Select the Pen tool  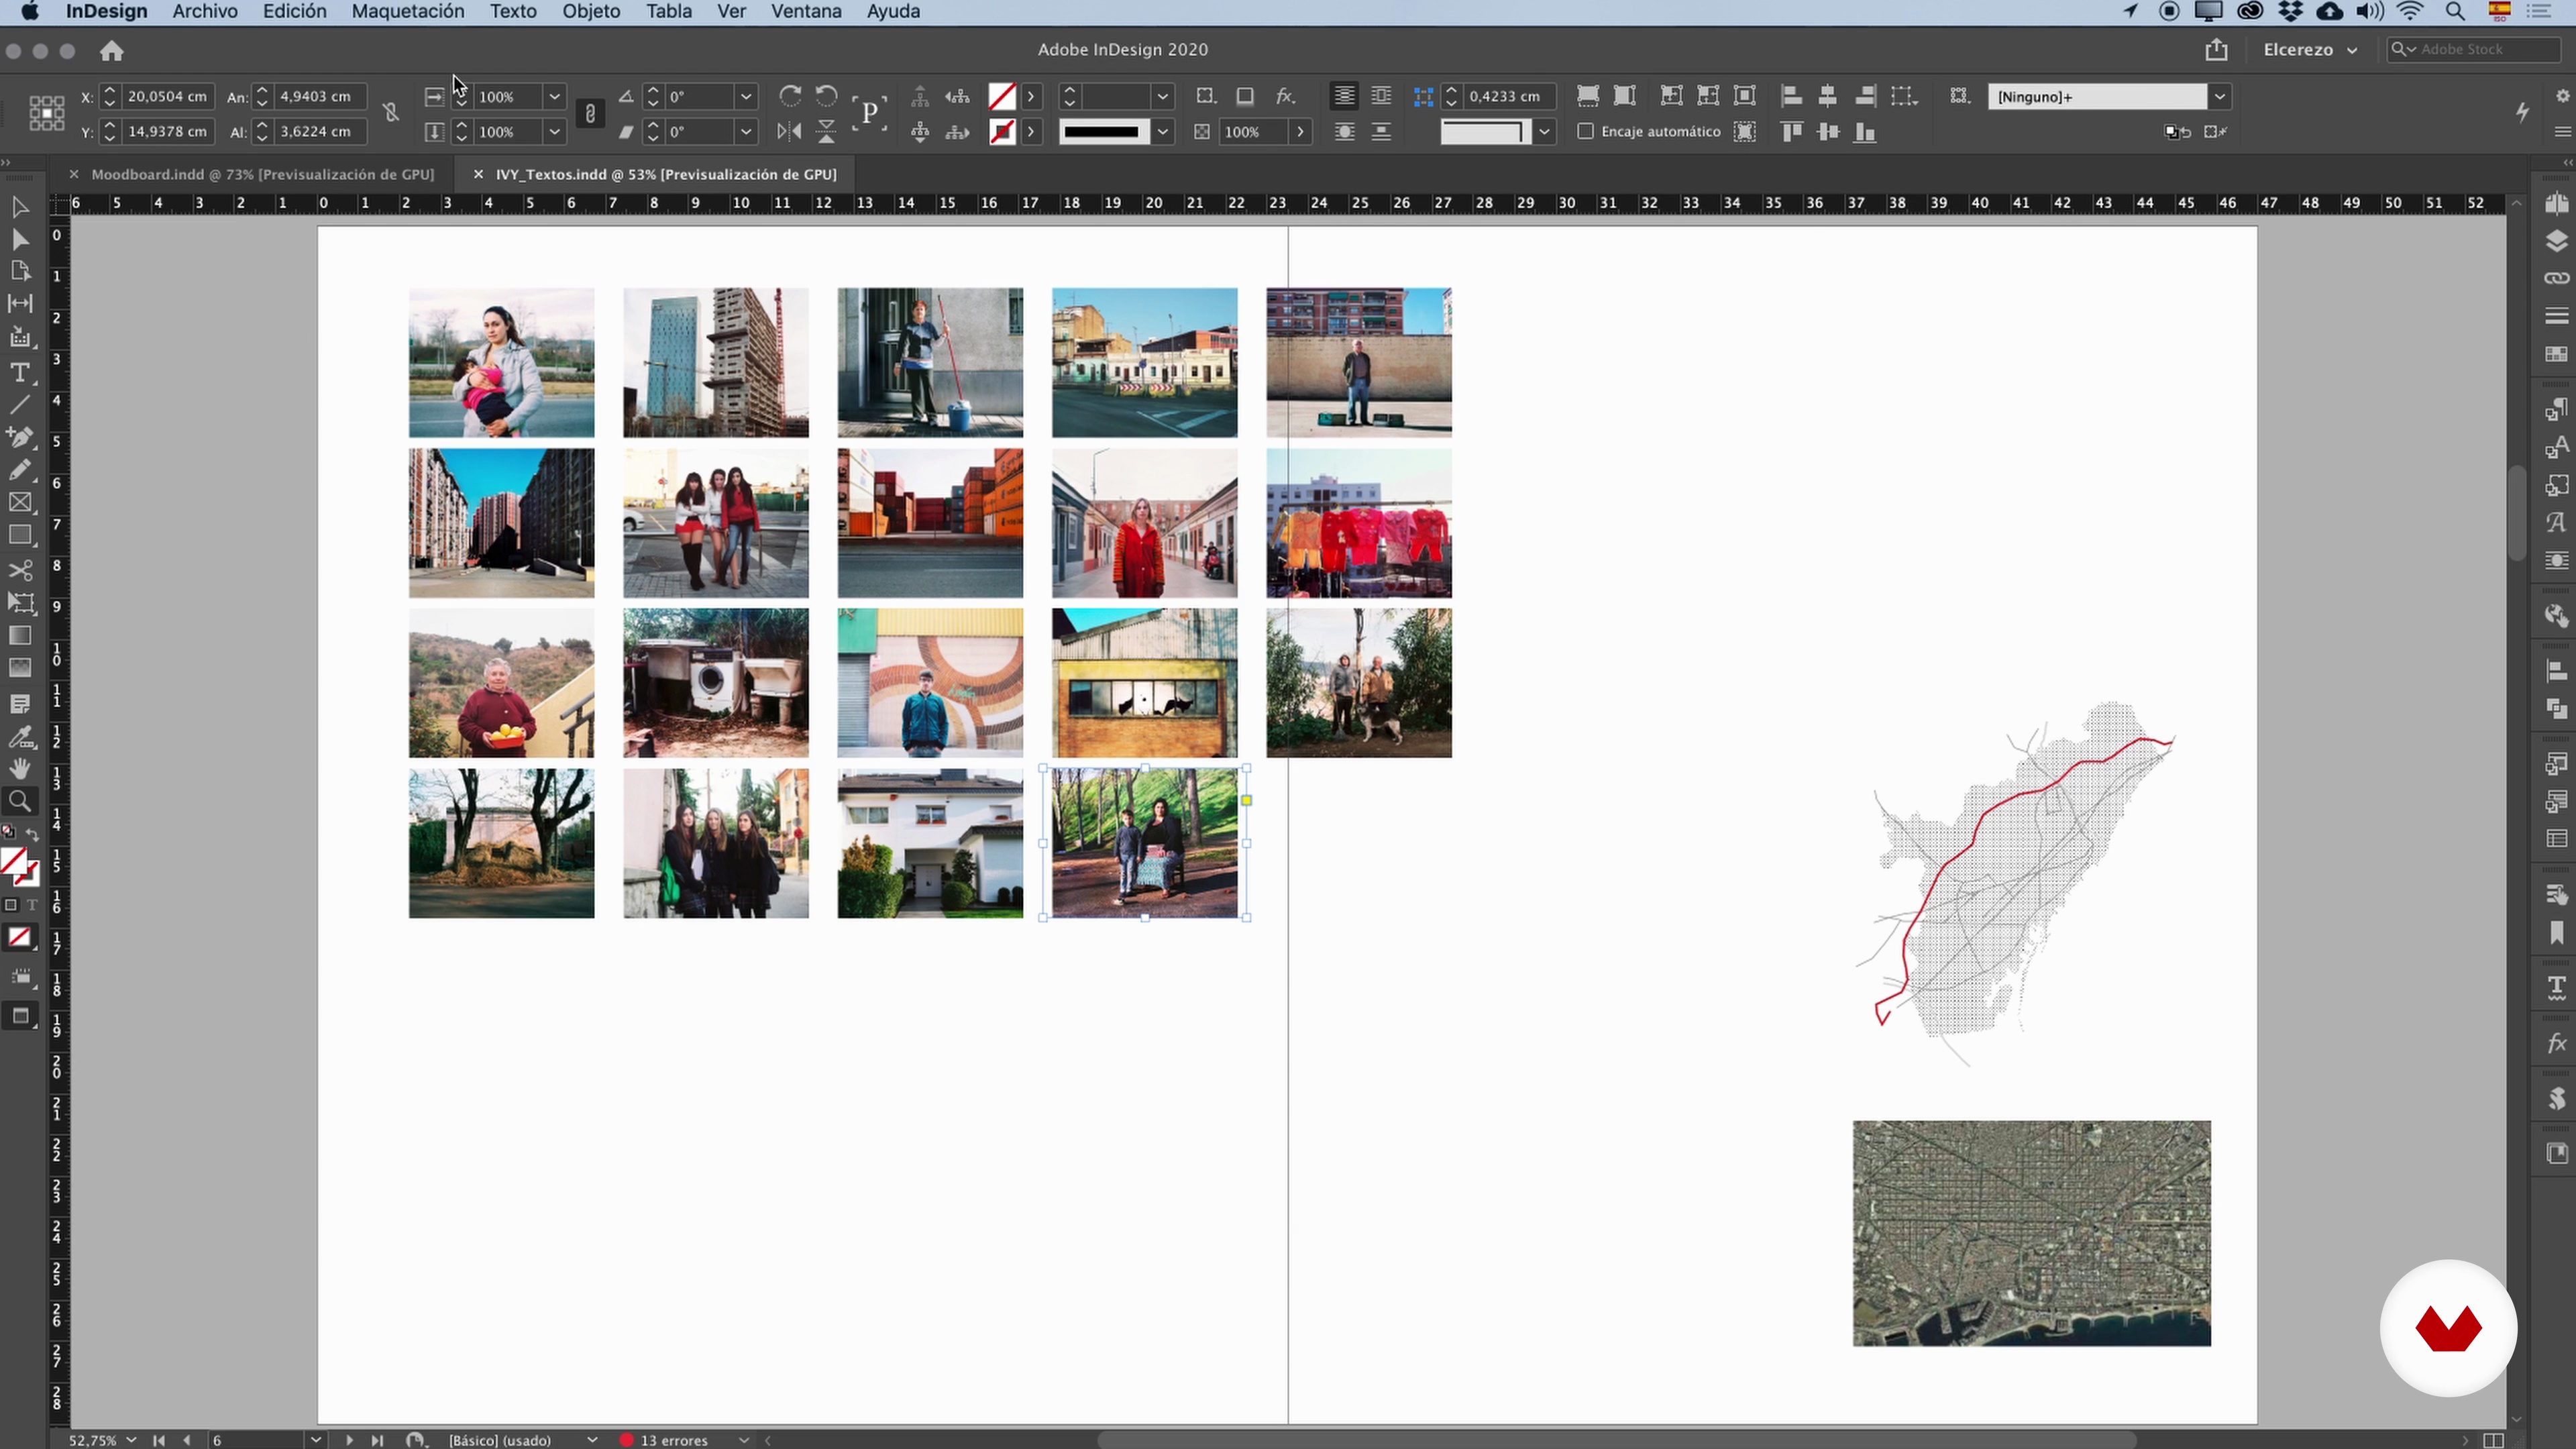click(x=19, y=437)
